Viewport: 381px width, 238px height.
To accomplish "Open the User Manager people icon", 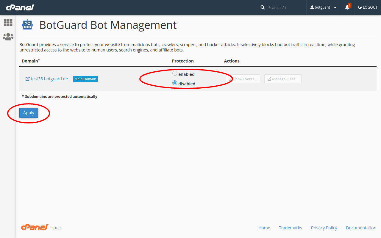I will point(8,37).
